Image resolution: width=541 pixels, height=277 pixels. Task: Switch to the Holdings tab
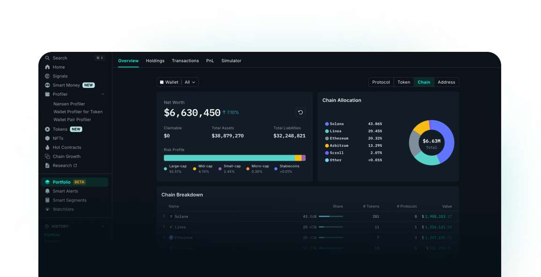155,61
